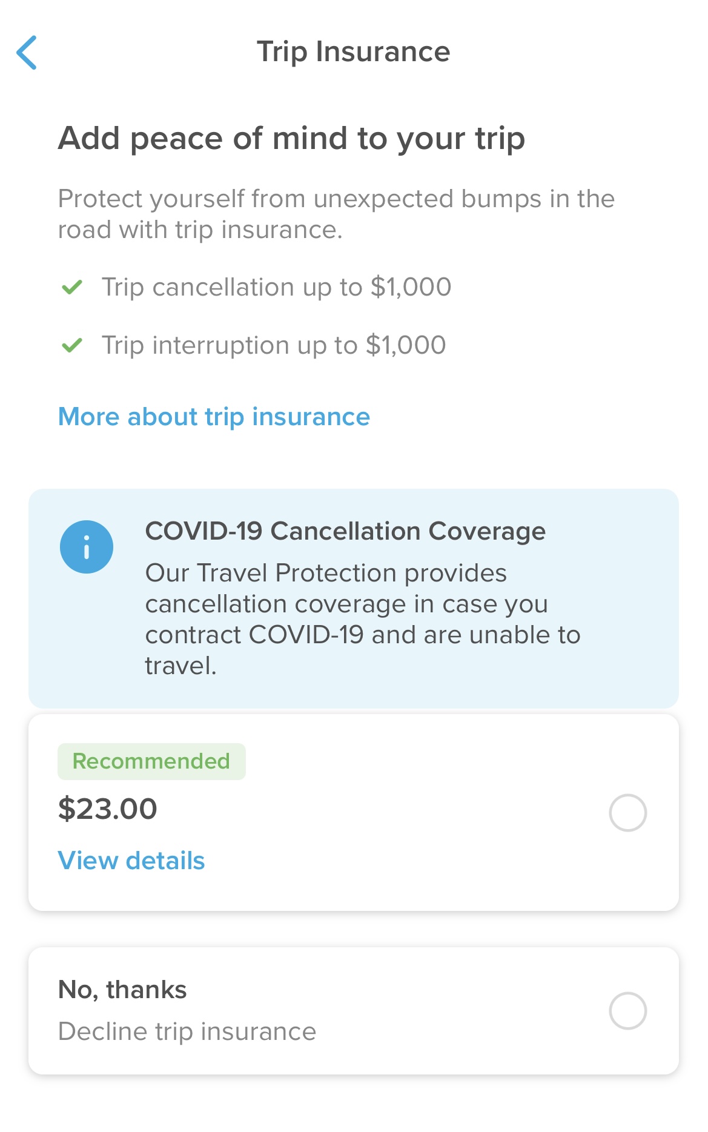Tap the No, thanks label

tap(122, 990)
